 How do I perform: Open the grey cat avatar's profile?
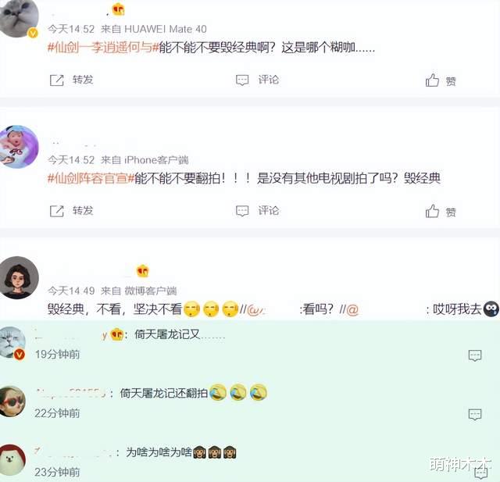click(x=19, y=19)
